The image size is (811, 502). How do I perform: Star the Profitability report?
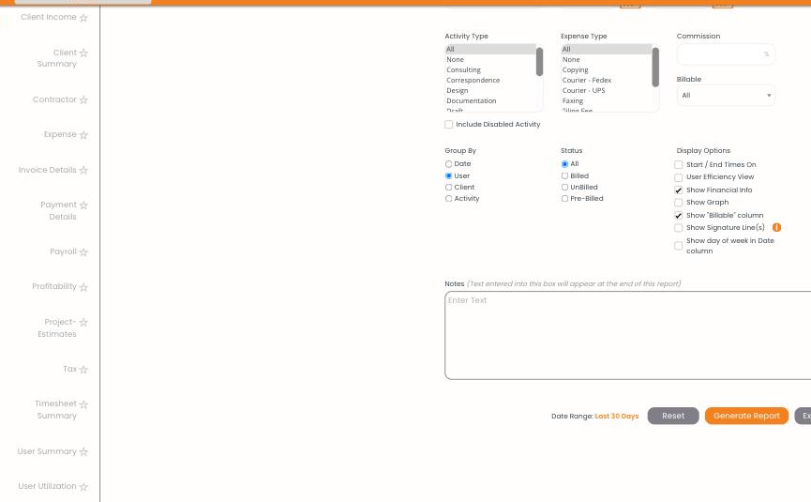83,287
